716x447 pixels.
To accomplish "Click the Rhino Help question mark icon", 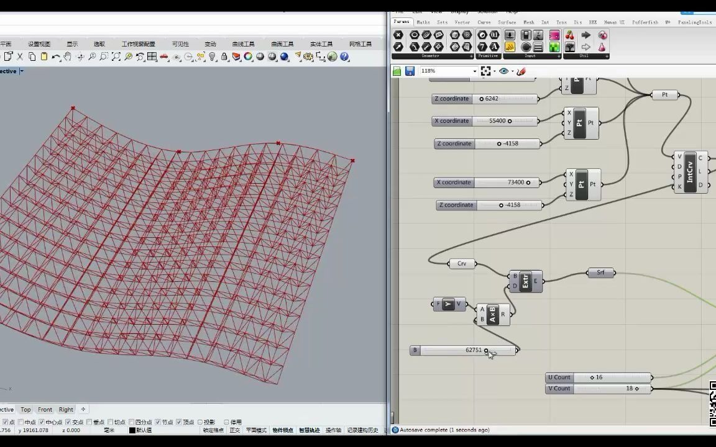I will pyautogui.click(x=344, y=56).
